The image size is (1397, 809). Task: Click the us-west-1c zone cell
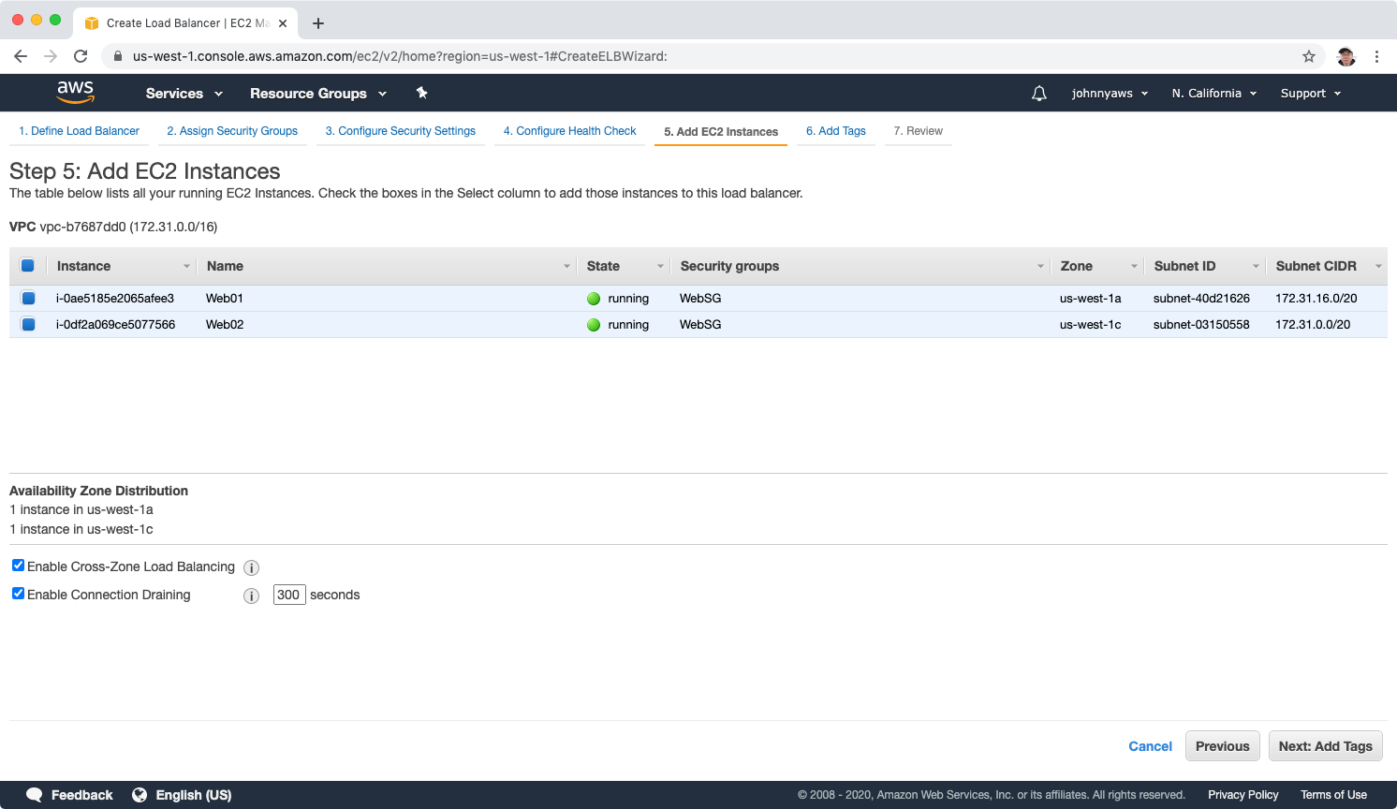click(x=1090, y=325)
